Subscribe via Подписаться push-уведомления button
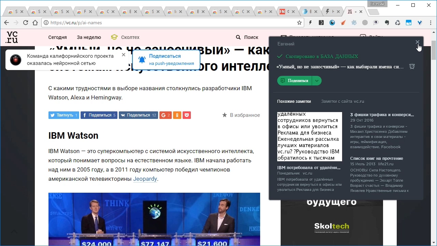 tap(166, 60)
